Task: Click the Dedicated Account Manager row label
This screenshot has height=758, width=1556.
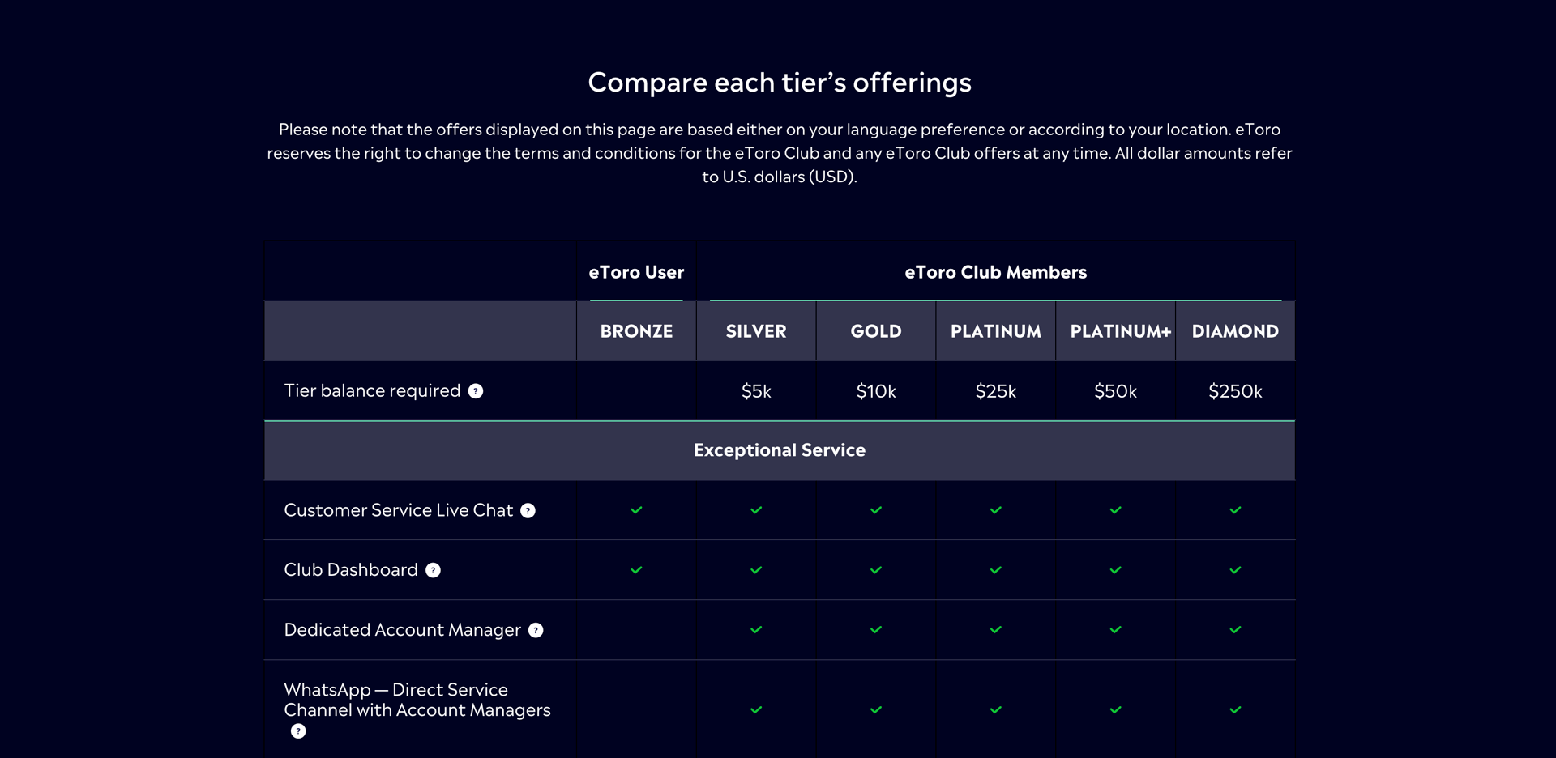Action: pos(402,630)
